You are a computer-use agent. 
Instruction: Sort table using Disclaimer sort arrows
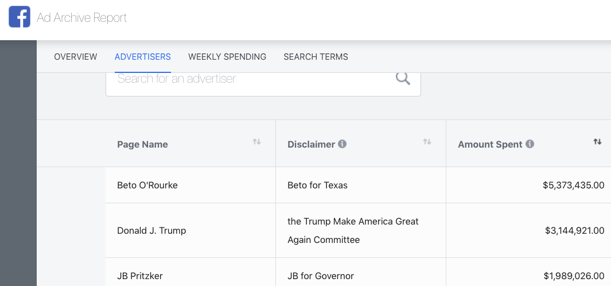tap(427, 142)
